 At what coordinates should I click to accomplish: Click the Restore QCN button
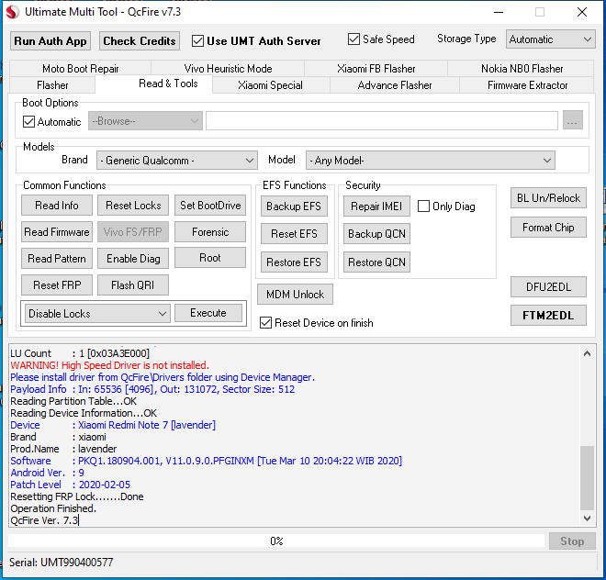click(x=376, y=262)
